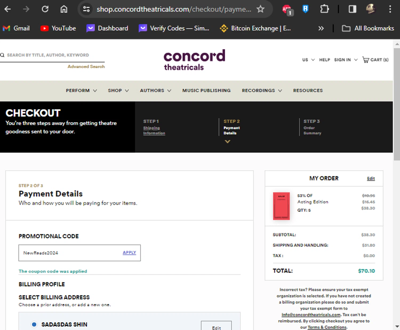Open Terms & Conditions
The image size is (400, 330).
327,327
